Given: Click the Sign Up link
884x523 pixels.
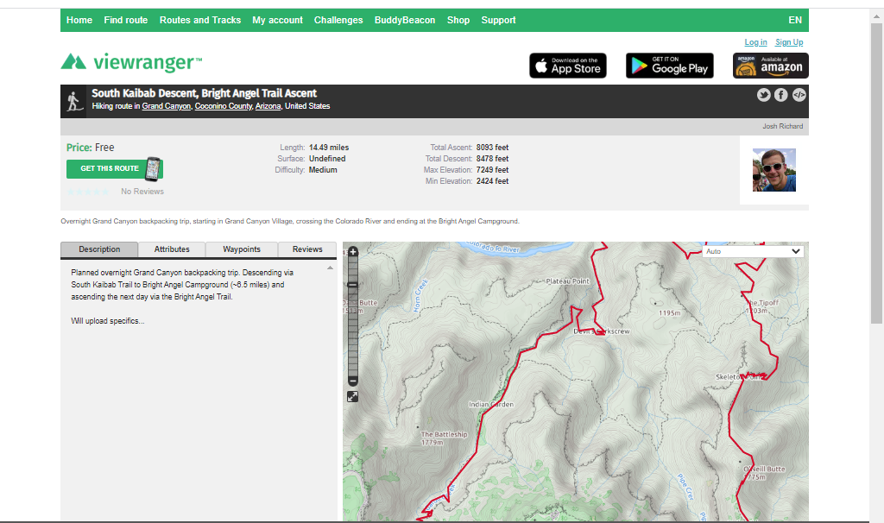Looking at the screenshot, I should (x=789, y=42).
